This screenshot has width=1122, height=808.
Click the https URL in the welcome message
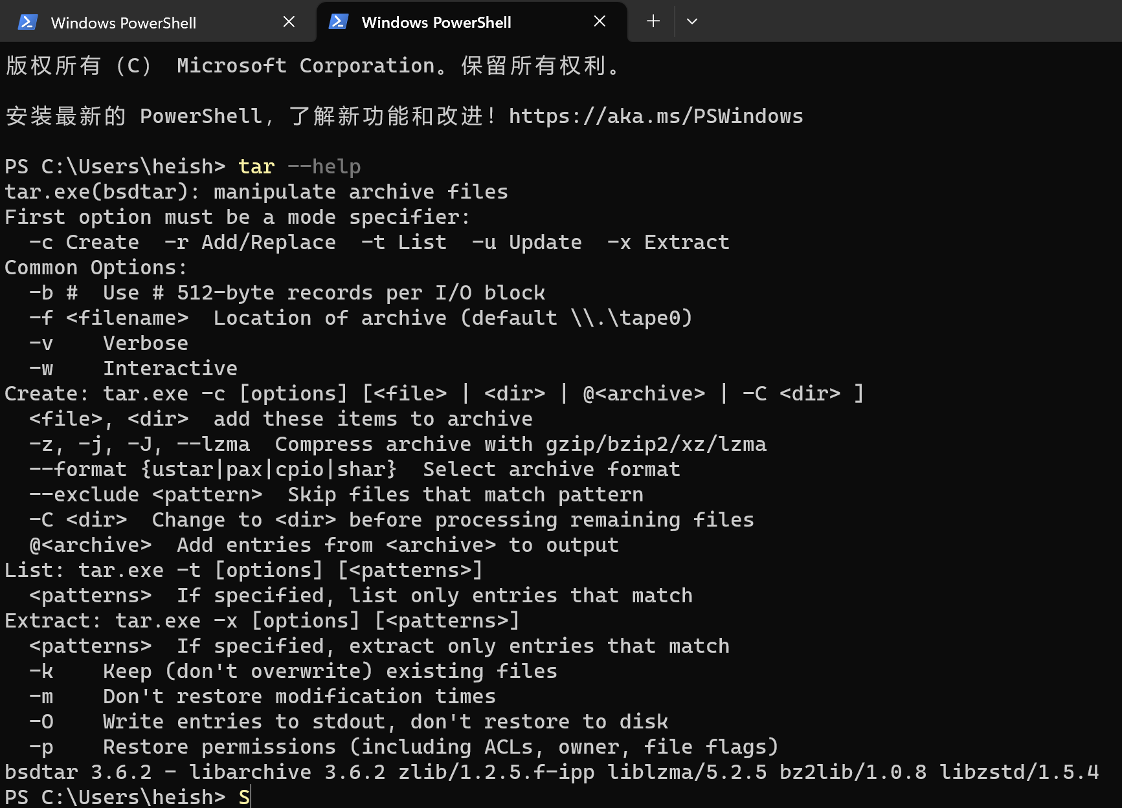point(656,116)
